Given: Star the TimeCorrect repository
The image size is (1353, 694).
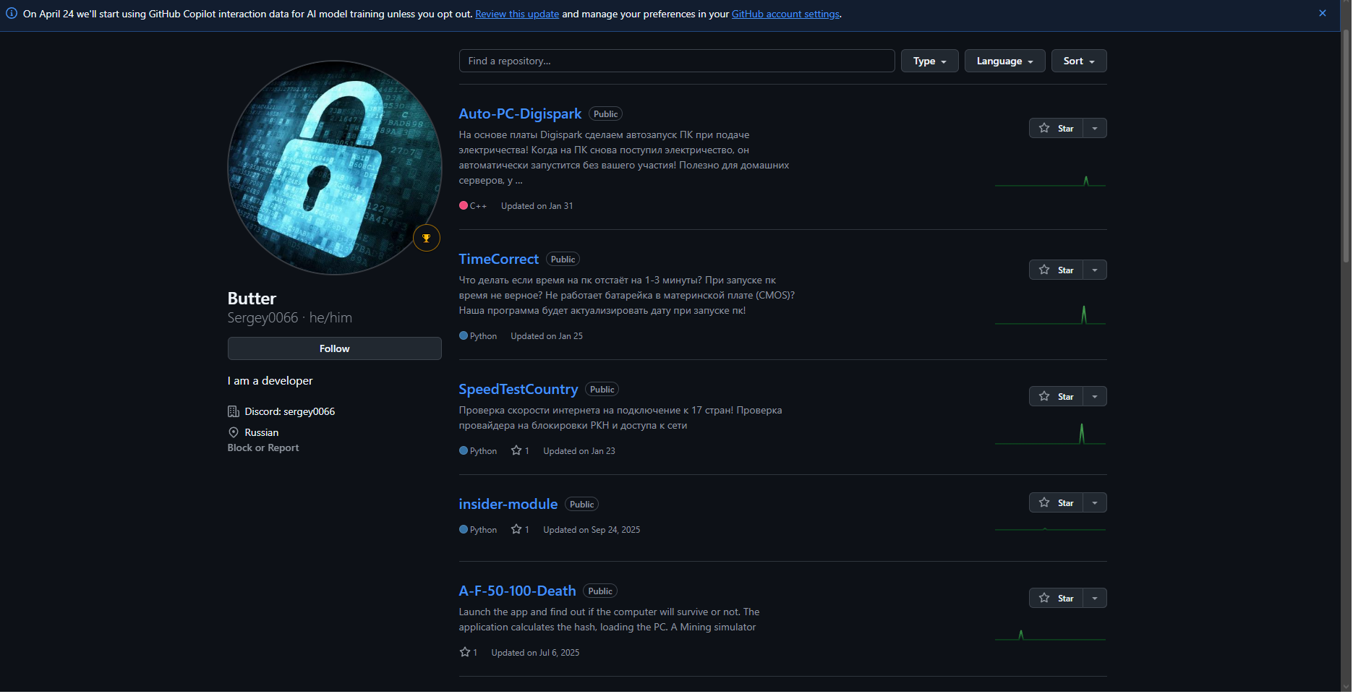Looking at the screenshot, I should coord(1056,269).
